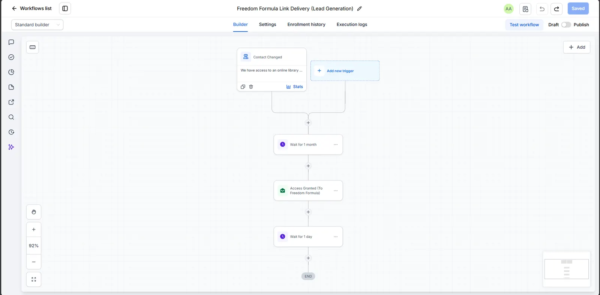Zoom out on the canvas
Viewport: 600px width, 295px height.
click(34, 262)
